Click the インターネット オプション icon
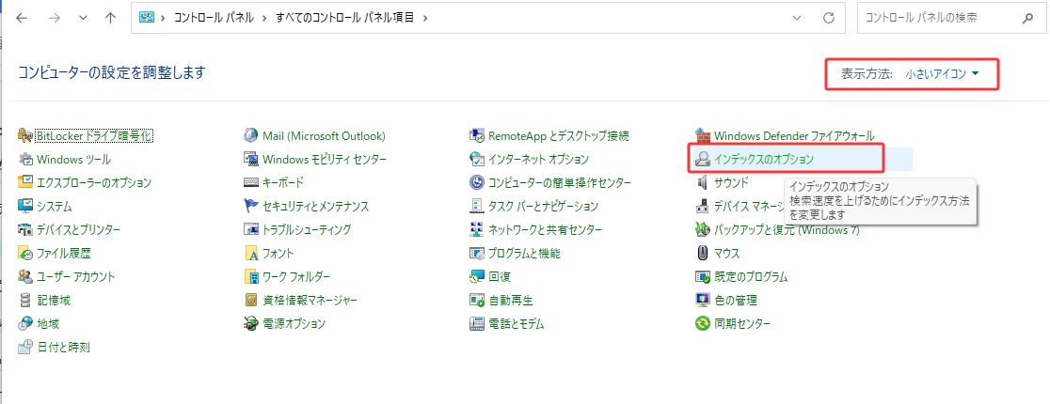Screen dimensions: 1050x404 (x=477, y=159)
